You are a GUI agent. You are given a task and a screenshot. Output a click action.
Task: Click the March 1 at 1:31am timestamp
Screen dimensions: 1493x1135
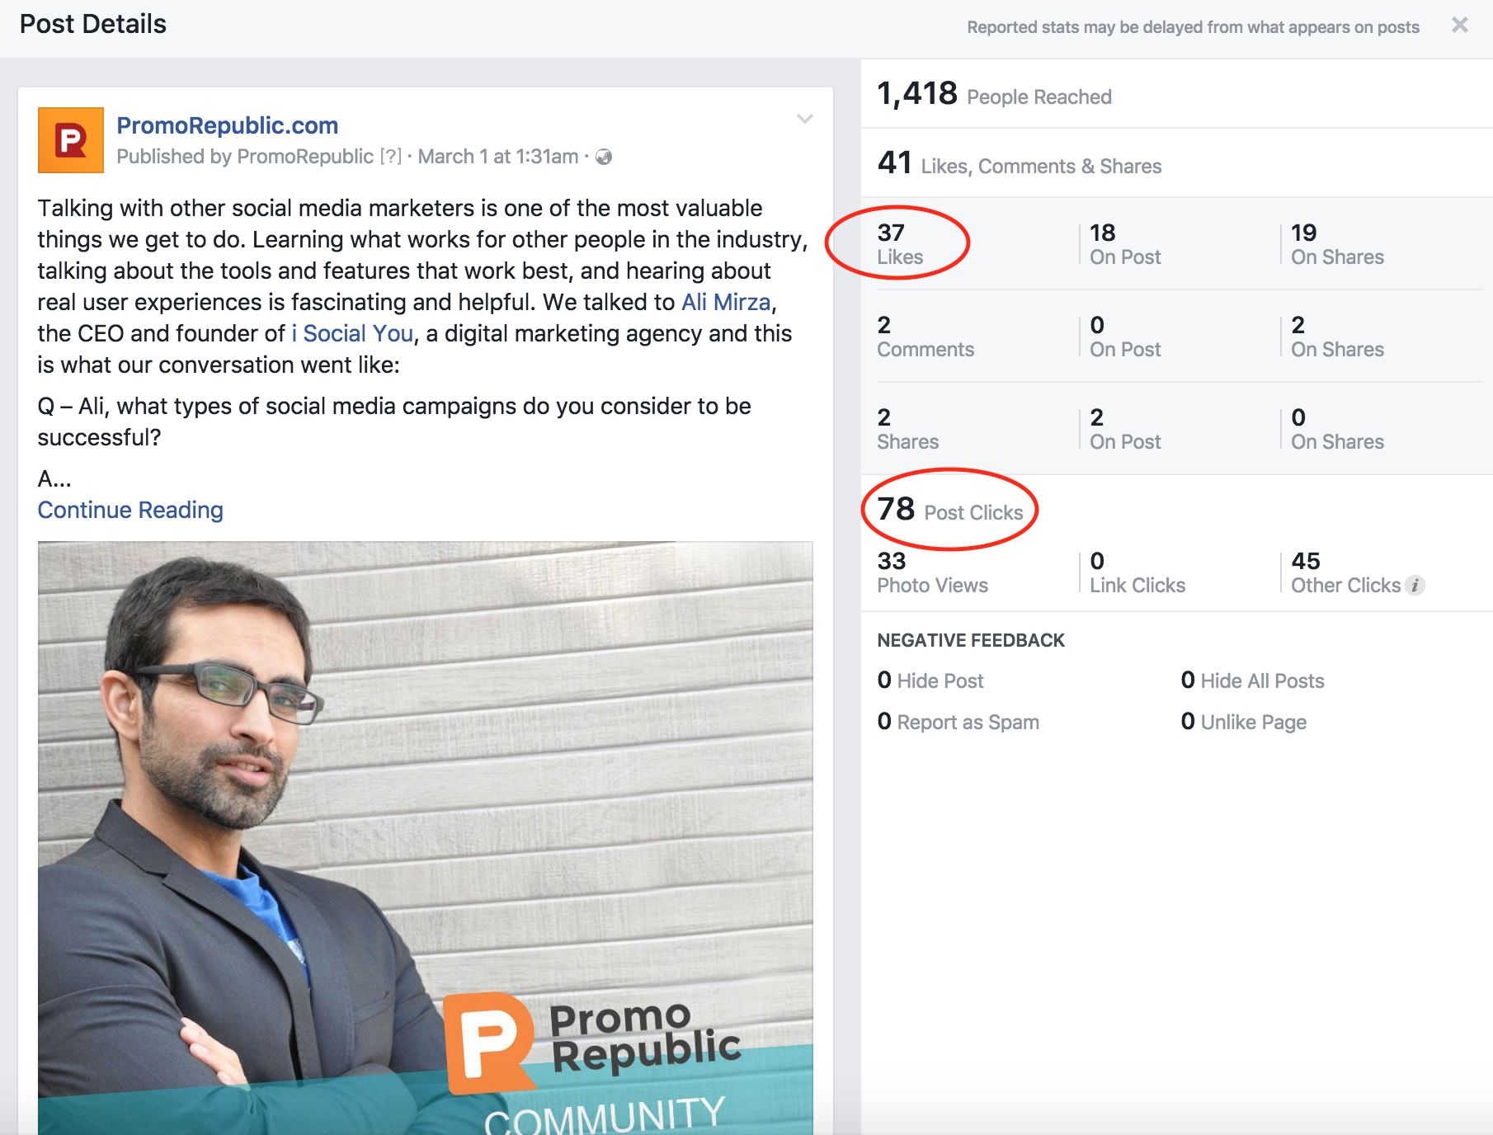point(498,157)
